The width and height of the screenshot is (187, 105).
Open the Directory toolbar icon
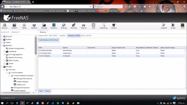tap(54, 26)
